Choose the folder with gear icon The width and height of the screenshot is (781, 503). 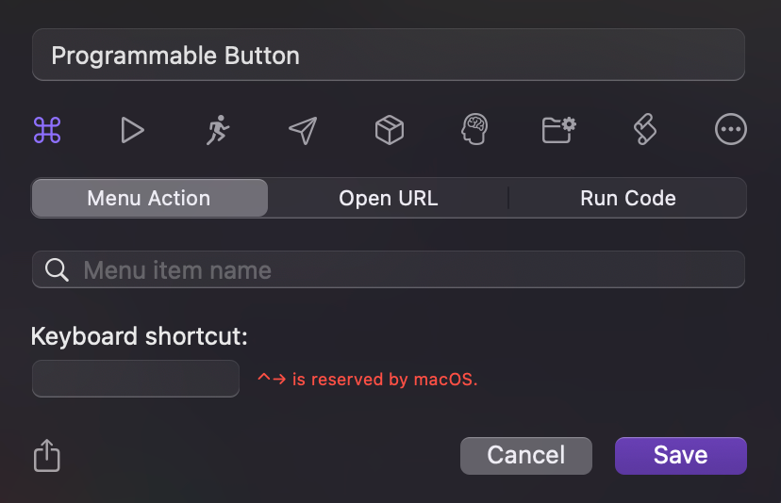pos(559,130)
